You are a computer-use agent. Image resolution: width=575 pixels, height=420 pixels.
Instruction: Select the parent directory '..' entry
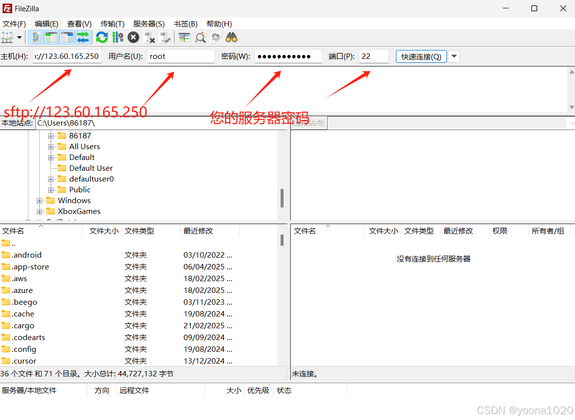tap(139, 243)
